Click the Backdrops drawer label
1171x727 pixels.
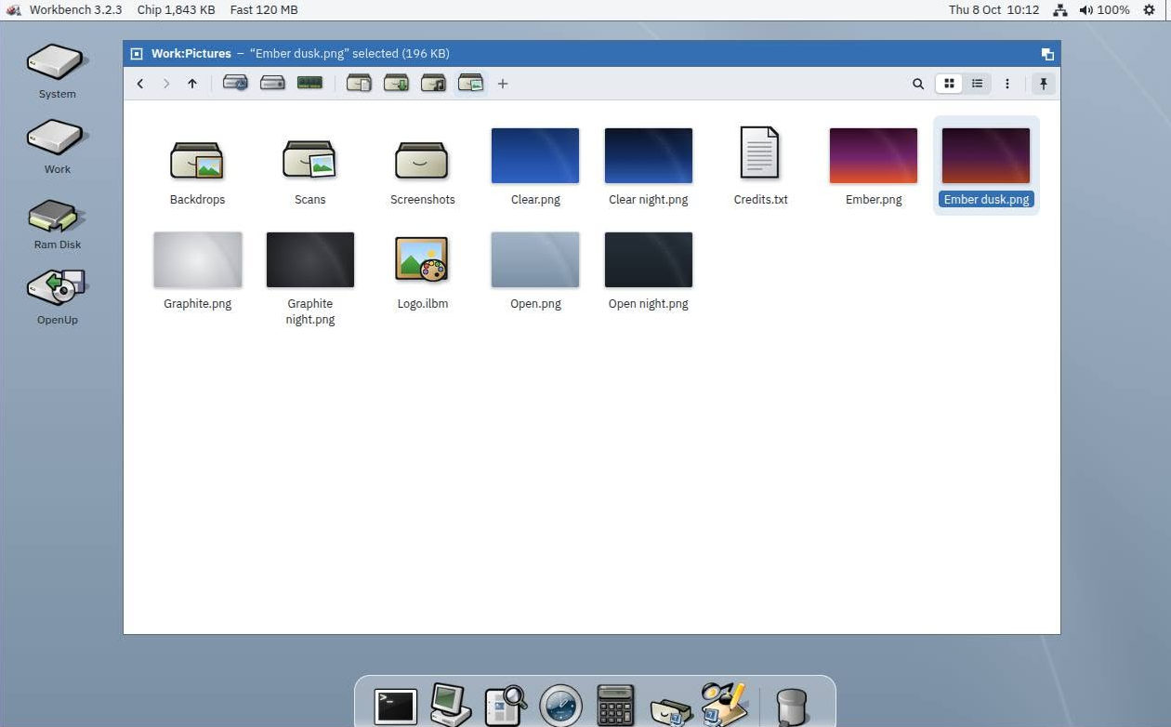point(197,199)
